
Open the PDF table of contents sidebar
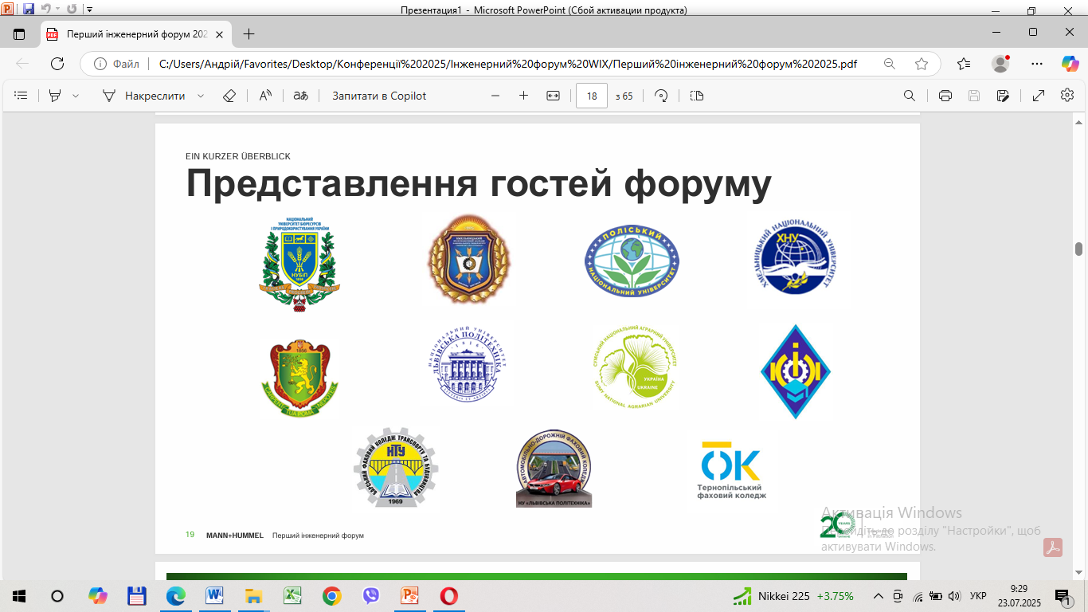[x=22, y=96]
